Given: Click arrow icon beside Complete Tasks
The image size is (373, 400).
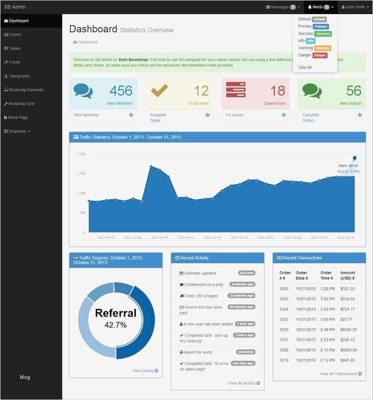Looking at the screenshot, I should pyautogui.click(x=207, y=115).
